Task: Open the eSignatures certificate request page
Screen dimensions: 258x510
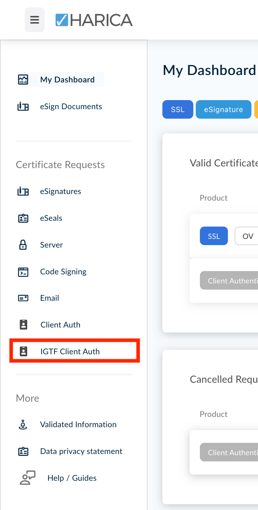Action: [x=61, y=192]
